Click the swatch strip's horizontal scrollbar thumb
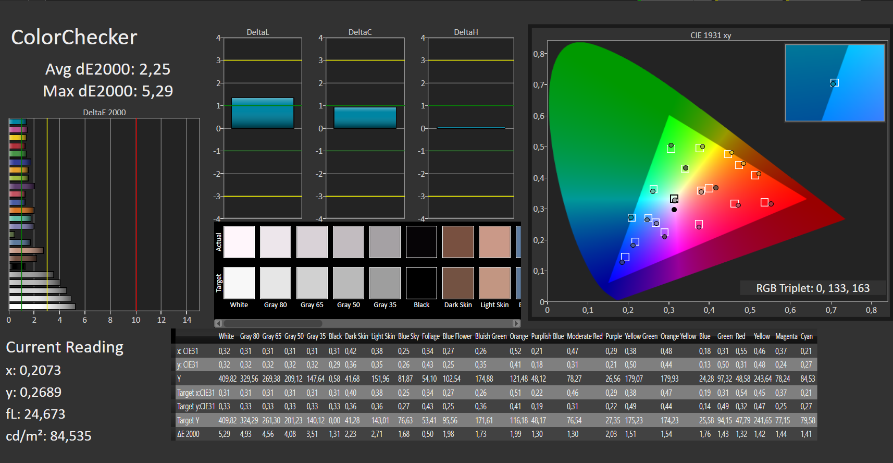Image resolution: width=893 pixels, height=463 pixels. pos(272,323)
